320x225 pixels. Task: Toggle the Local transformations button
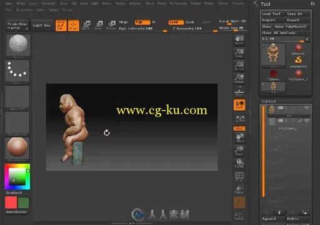239,104
